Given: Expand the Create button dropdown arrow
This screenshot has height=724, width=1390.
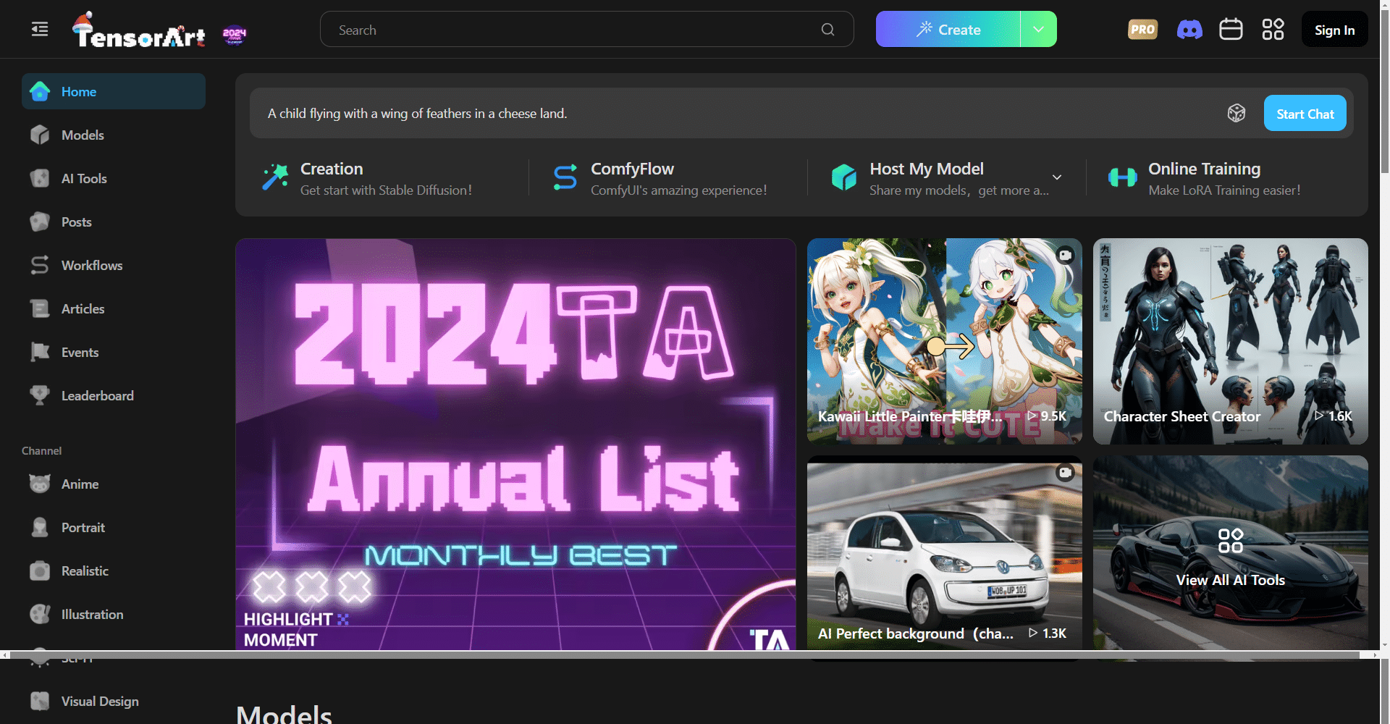Looking at the screenshot, I should 1038,29.
